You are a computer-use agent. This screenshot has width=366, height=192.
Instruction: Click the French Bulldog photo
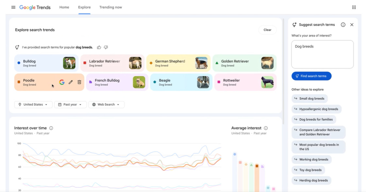[x=139, y=82]
